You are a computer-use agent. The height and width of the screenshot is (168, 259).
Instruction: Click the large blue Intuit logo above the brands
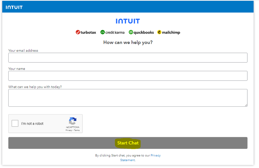coord(128,21)
